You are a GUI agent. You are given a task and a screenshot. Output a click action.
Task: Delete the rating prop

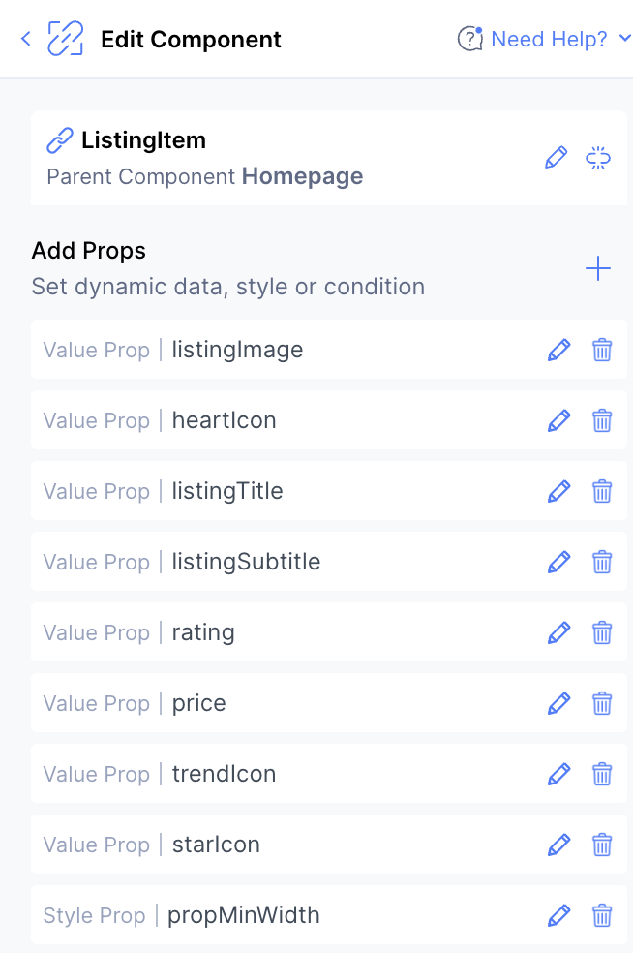[602, 632]
